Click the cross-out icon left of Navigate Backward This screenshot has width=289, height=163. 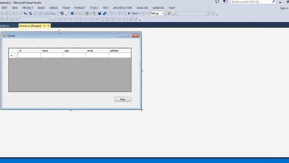coord(62,14)
